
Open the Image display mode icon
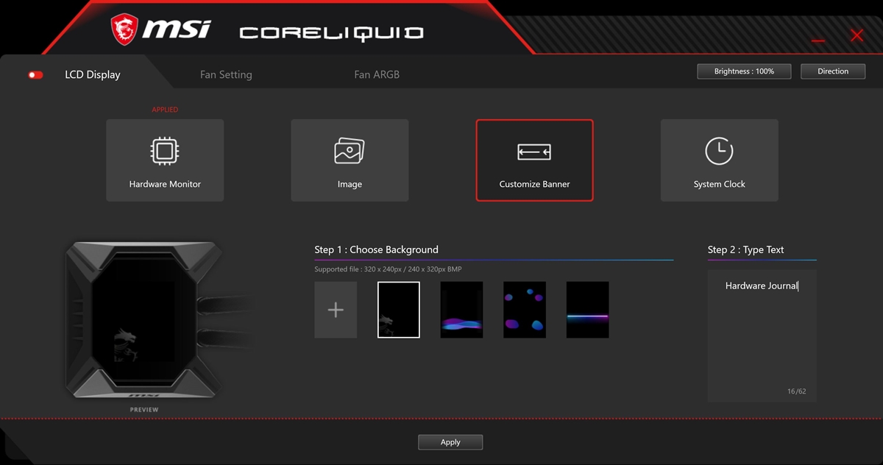click(x=350, y=152)
